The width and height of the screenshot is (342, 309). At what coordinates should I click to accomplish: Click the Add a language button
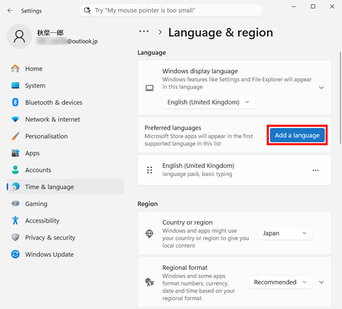(298, 135)
